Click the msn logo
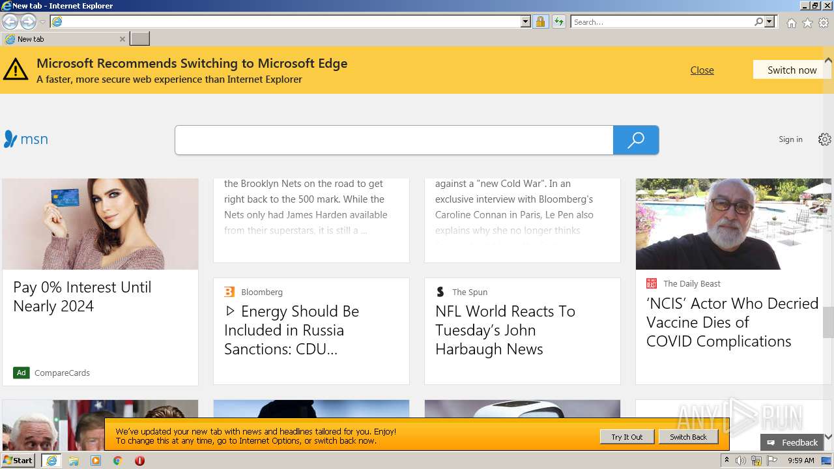The height and width of the screenshot is (469, 834). coord(26,139)
